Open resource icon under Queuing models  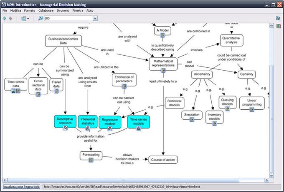pyautogui.click(x=228, y=109)
